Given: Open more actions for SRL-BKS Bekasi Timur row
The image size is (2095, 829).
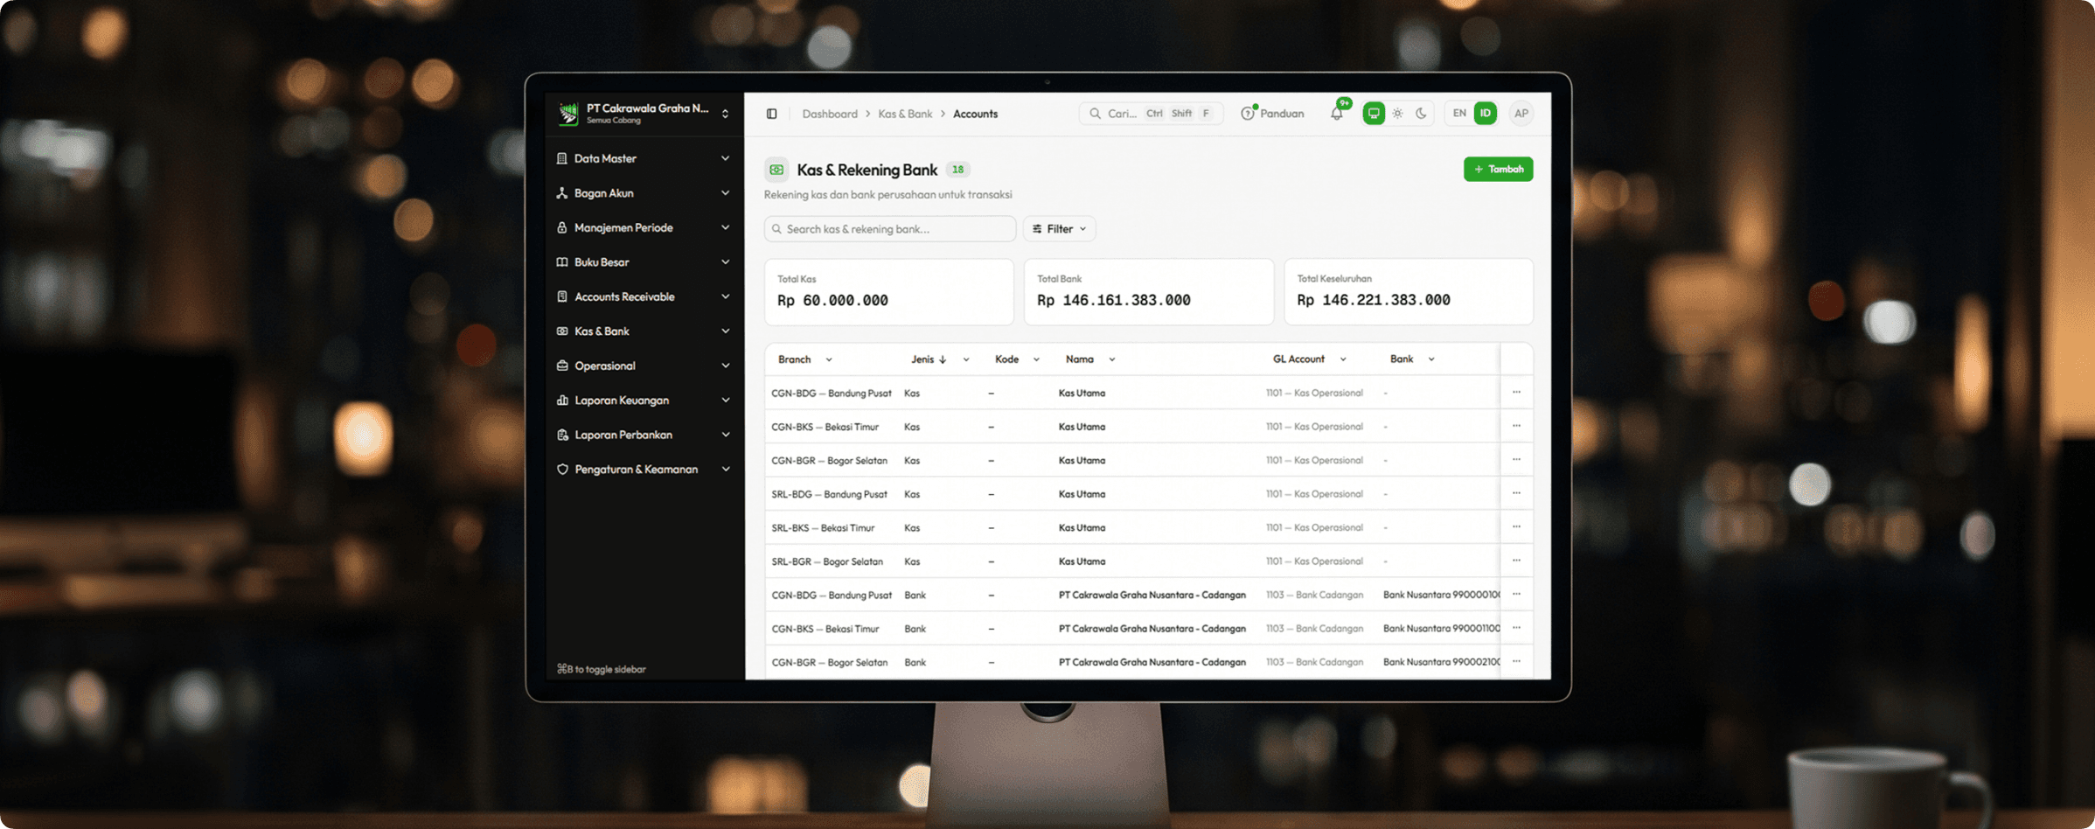Looking at the screenshot, I should click(1517, 527).
